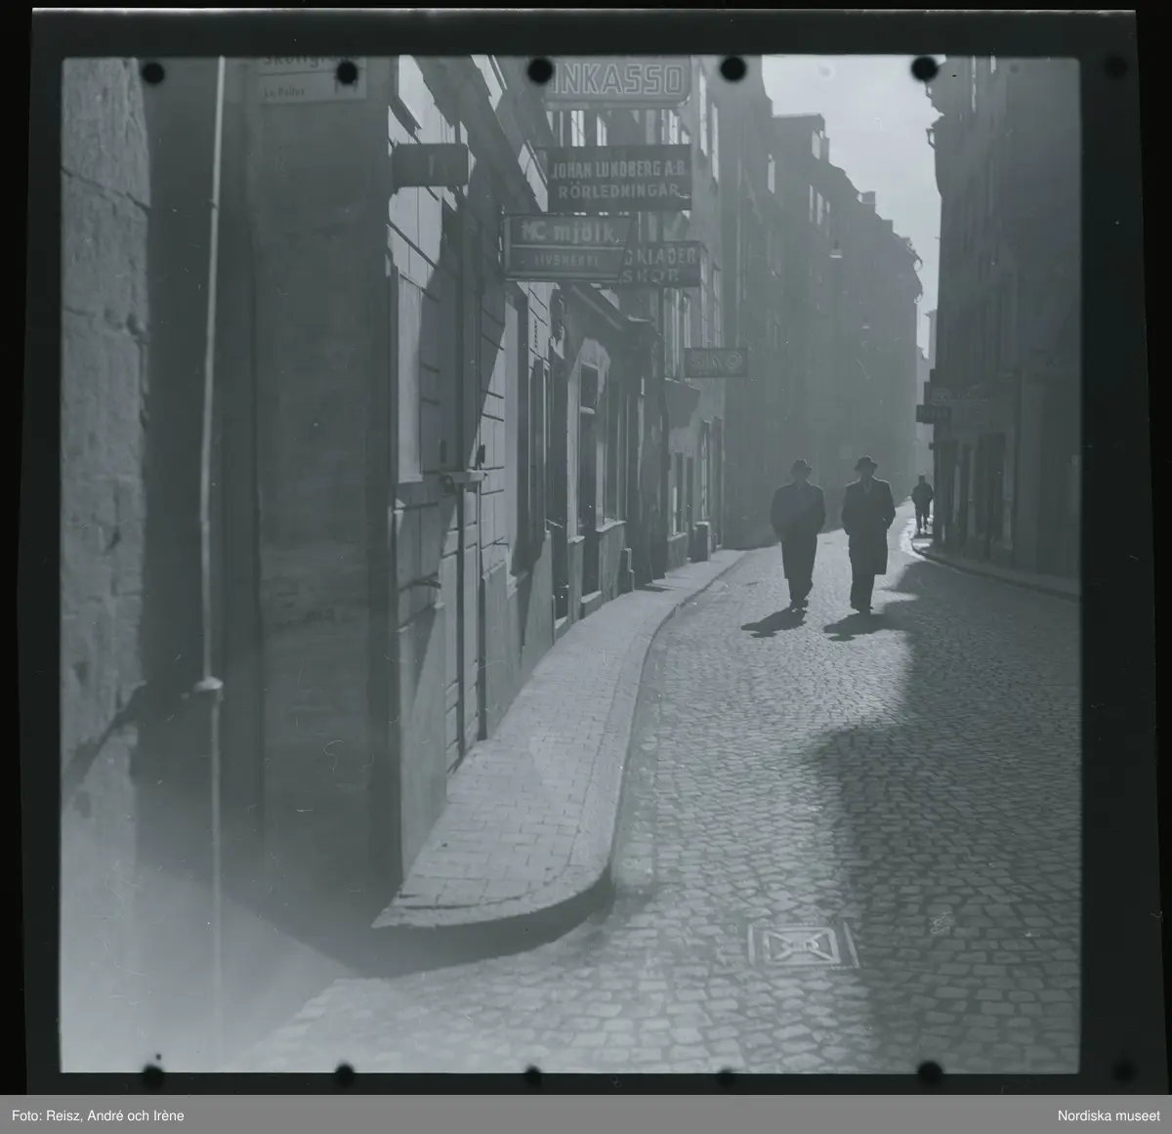Click the street name plate on the corner building
This screenshot has height=1134, width=1172.
[x=312, y=80]
